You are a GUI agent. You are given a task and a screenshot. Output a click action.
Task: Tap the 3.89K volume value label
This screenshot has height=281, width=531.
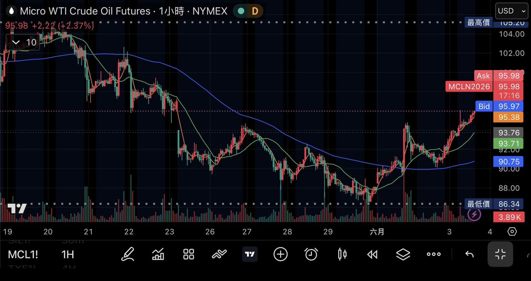coord(509,217)
